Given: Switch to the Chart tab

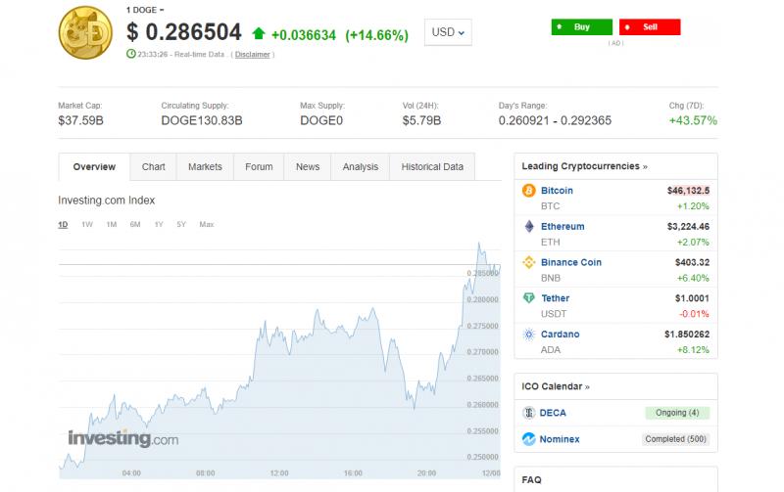Looking at the screenshot, I should point(153,166).
